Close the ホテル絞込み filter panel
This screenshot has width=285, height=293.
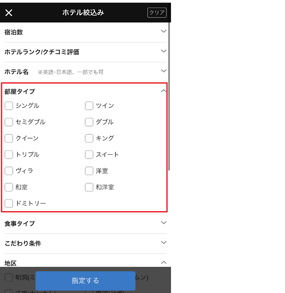click(9, 13)
